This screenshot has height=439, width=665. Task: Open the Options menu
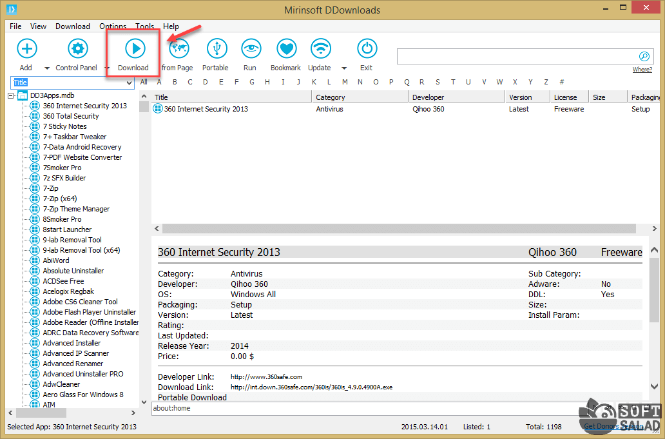pos(113,26)
